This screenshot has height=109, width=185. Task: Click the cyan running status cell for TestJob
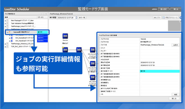click(42, 32)
